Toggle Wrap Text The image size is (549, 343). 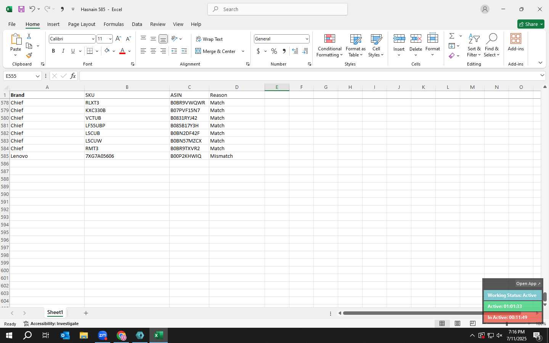click(209, 39)
